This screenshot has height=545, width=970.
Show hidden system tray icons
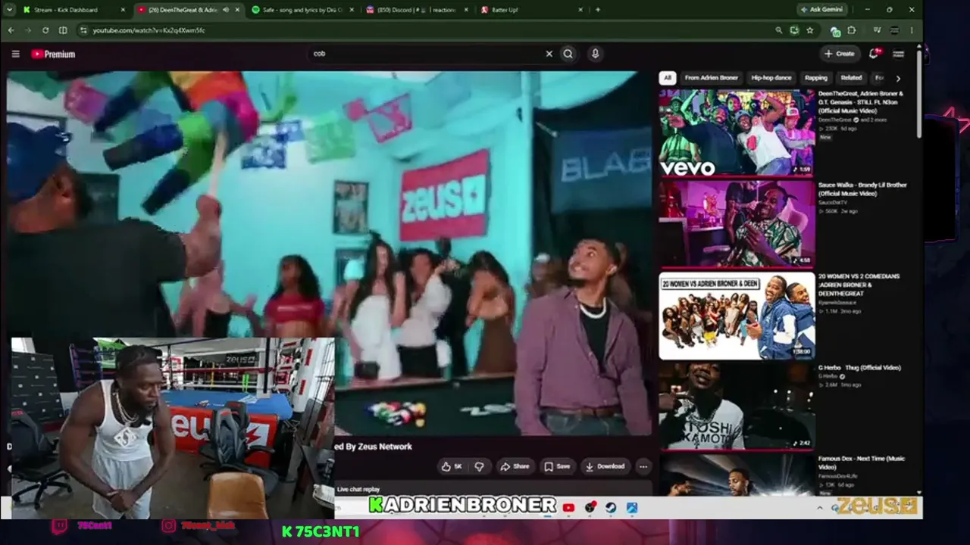pyautogui.click(x=820, y=507)
